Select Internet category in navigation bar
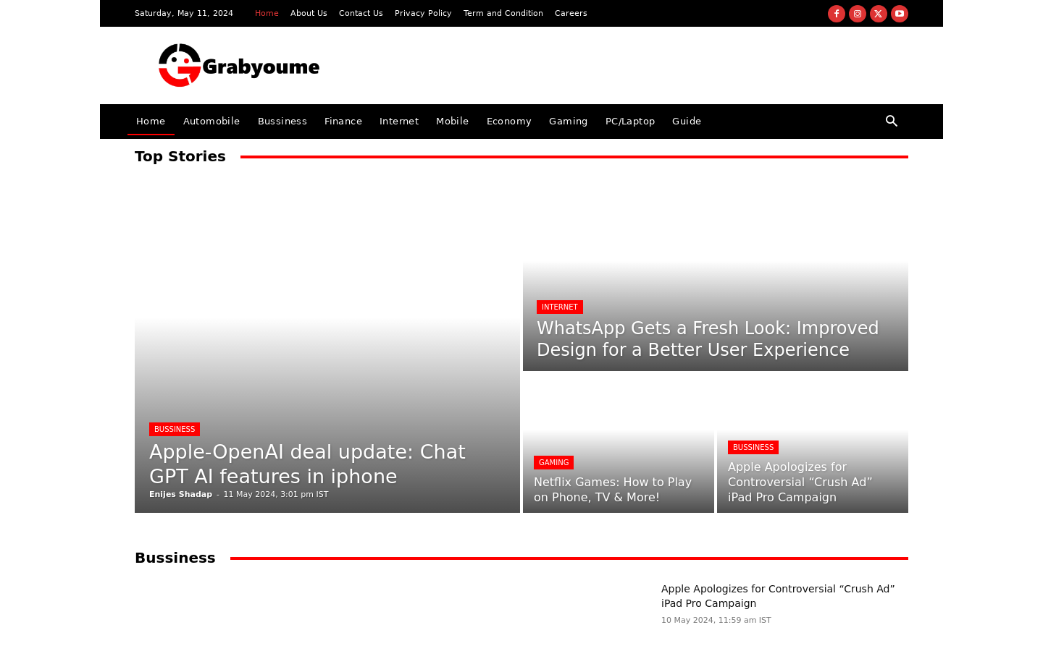 click(399, 121)
